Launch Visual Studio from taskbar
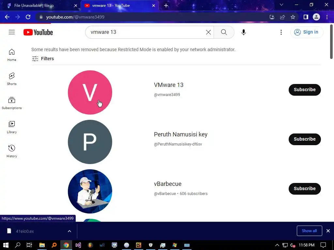 pos(78,245)
